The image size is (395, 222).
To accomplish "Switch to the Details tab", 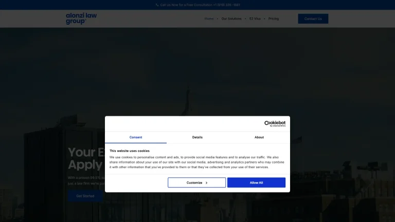I will tap(197, 137).
